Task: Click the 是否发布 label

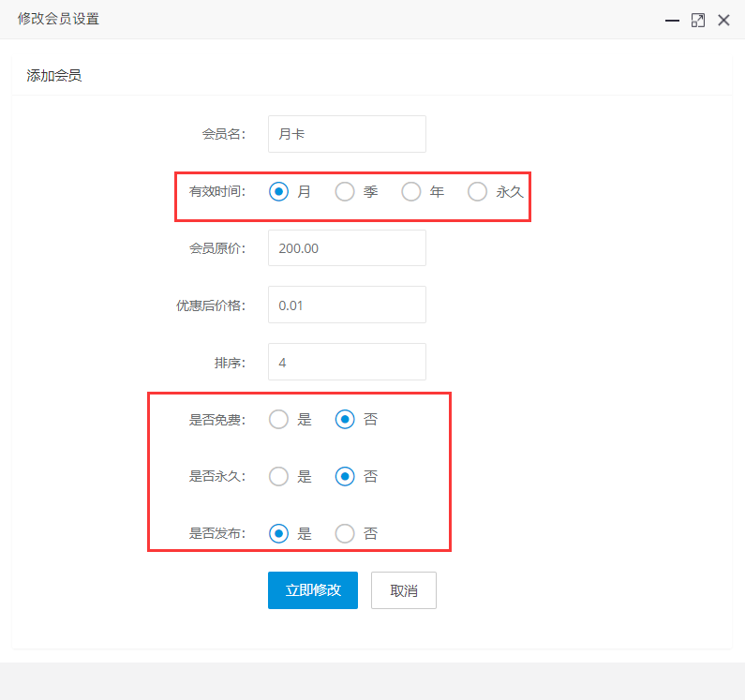Action: 217,533
